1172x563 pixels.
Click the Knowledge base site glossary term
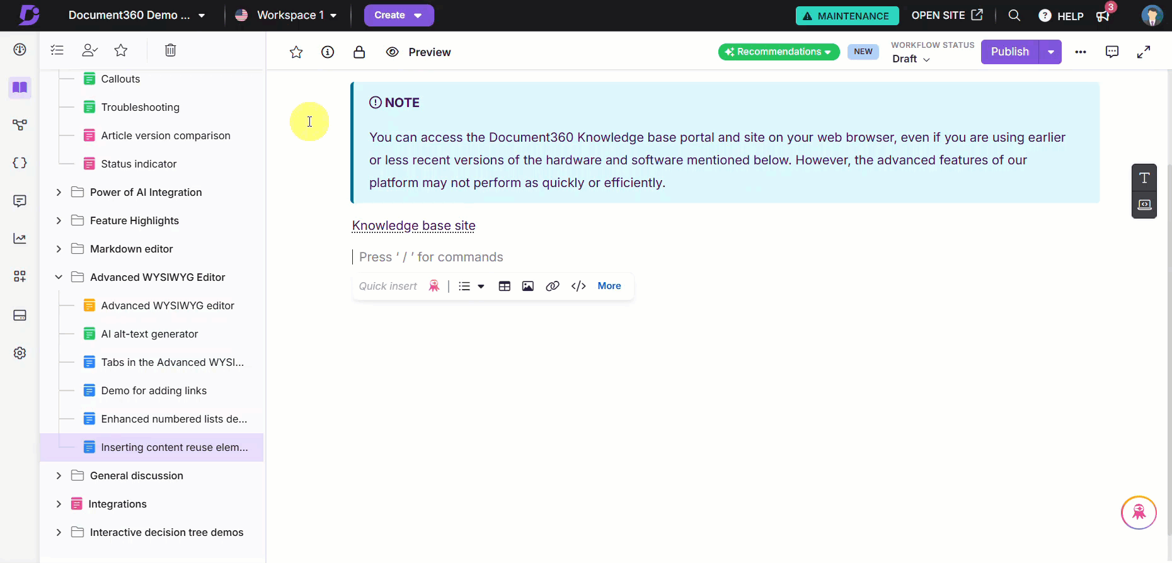coord(413,226)
